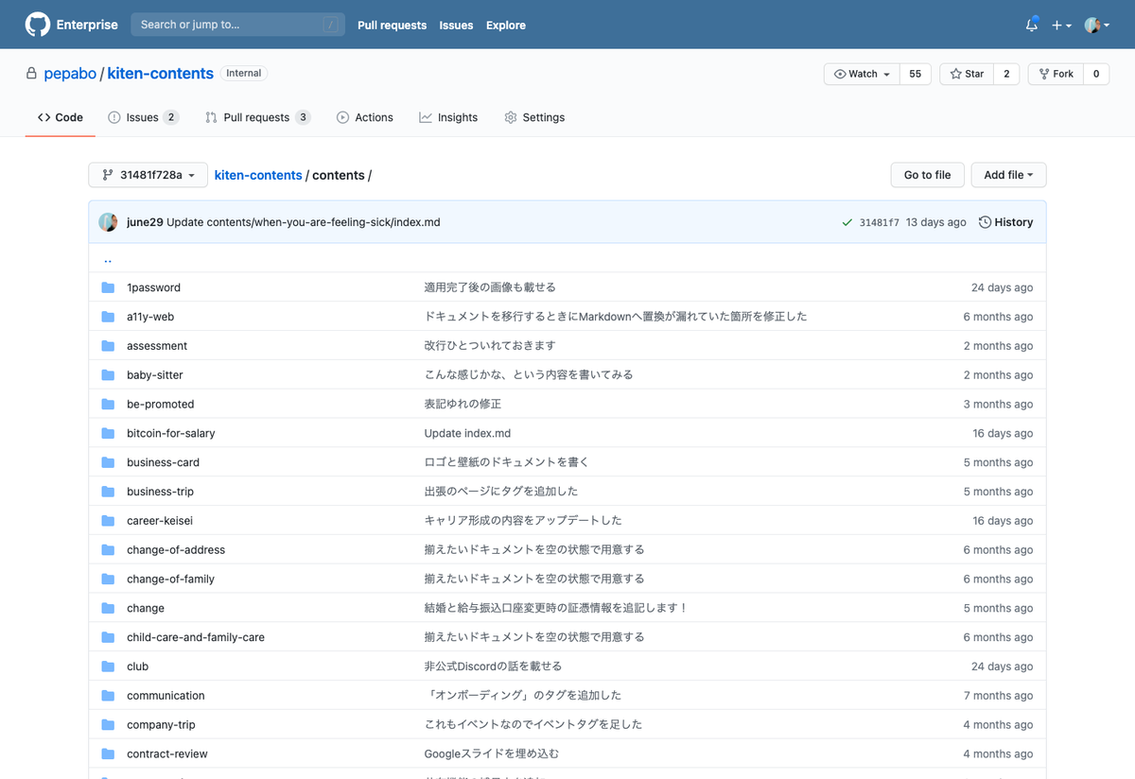Open the user profile avatar menu
Screen dimensions: 1135x779
(1096, 26)
